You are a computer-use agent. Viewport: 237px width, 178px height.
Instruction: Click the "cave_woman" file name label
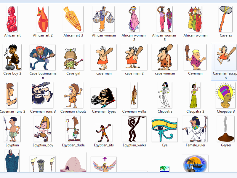coord(165,74)
